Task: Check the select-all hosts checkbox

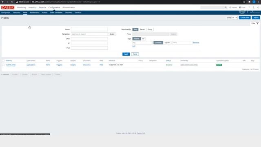Action: [x=3, y=61]
